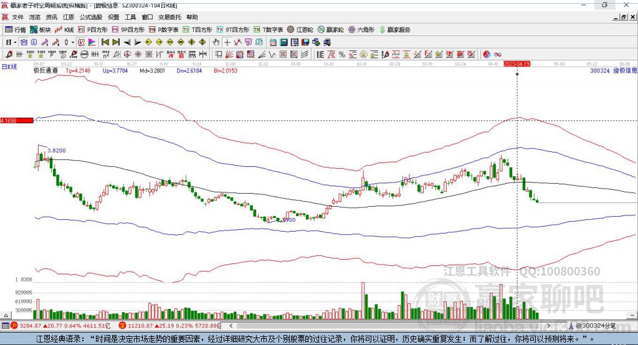Image resolution: width=638 pixels, height=345 pixels.
Task: Open 收300324分笔 tick panel tab
Action: [x=592, y=326]
